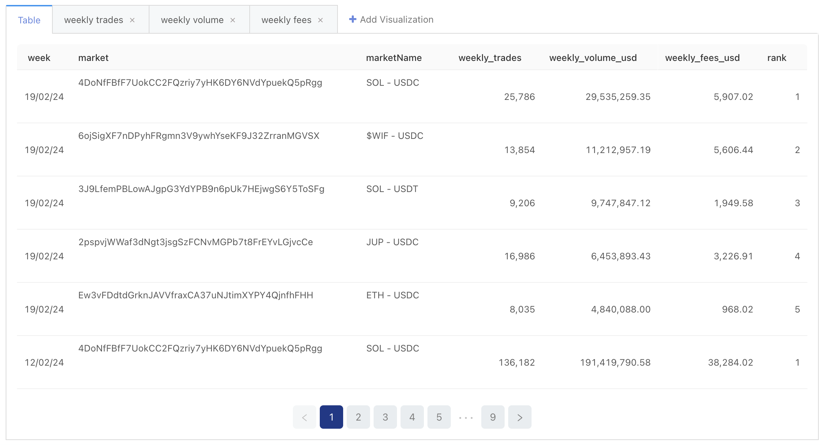
Task: Switch to the Table tab
Action: (x=29, y=20)
